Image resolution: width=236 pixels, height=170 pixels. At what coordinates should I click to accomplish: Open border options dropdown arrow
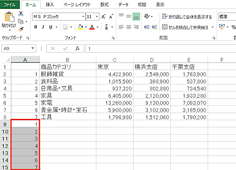tap(71, 27)
